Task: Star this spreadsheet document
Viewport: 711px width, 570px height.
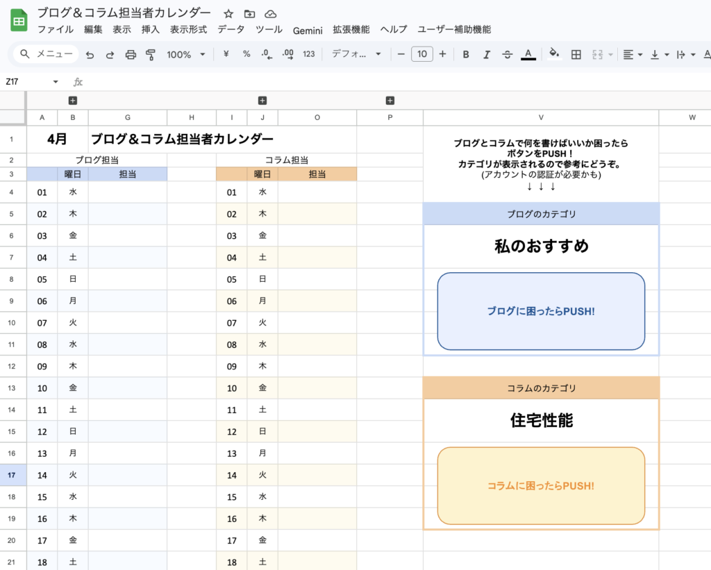Action: 228,14
